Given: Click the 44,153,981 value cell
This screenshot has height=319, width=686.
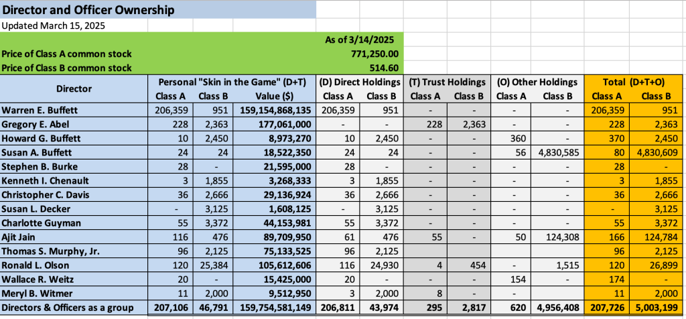Looking at the screenshot, I should (x=274, y=222).
